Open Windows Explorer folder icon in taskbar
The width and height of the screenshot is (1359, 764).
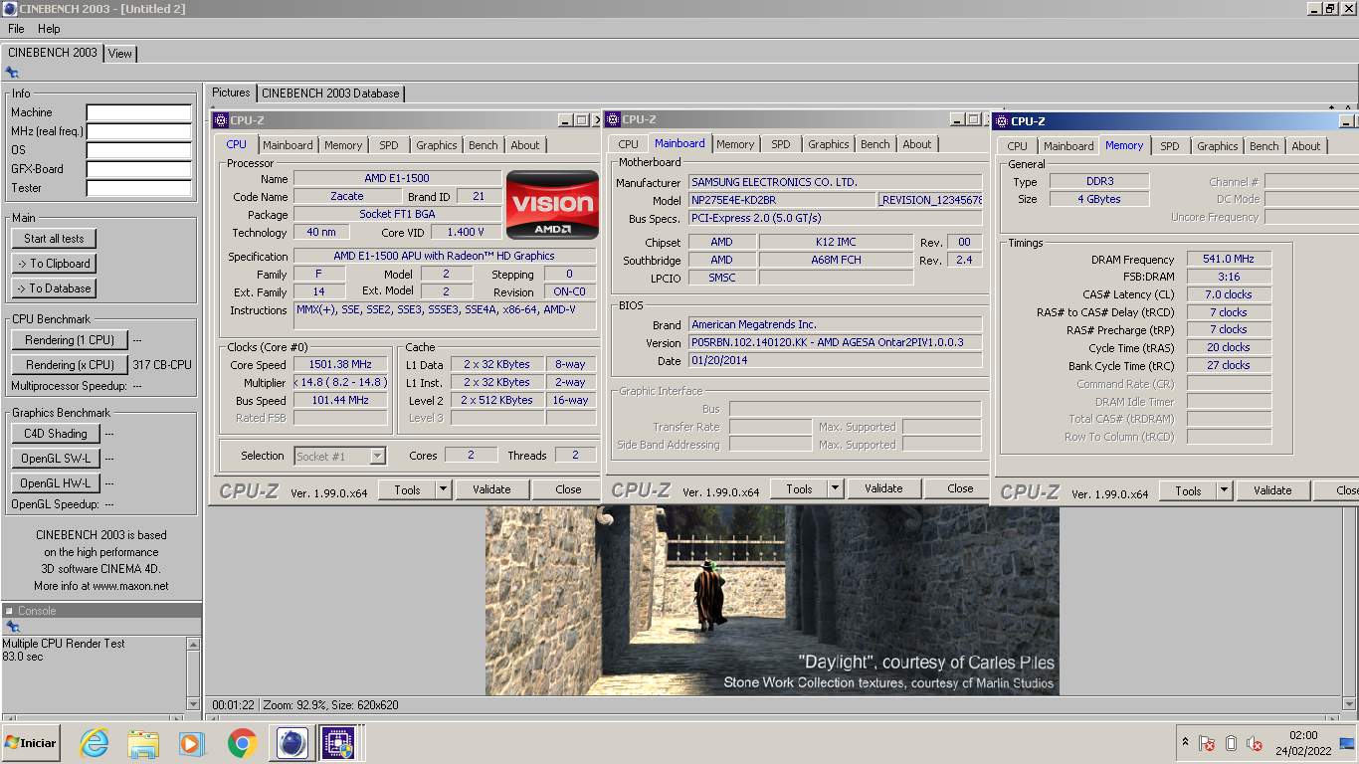tap(143, 743)
